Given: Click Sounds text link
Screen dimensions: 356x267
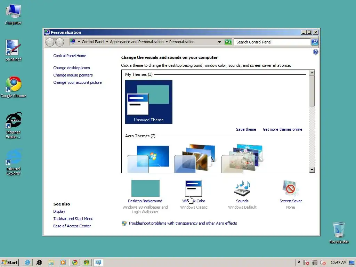Looking at the screenshot, I should [242, 201].
